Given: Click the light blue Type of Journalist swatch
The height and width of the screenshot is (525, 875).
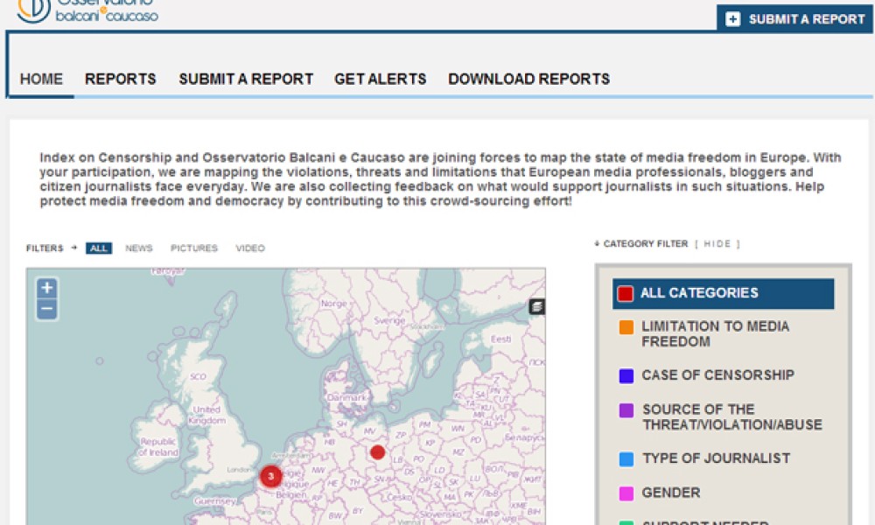Looking at the screenshot, I should (x=626, y=459).
